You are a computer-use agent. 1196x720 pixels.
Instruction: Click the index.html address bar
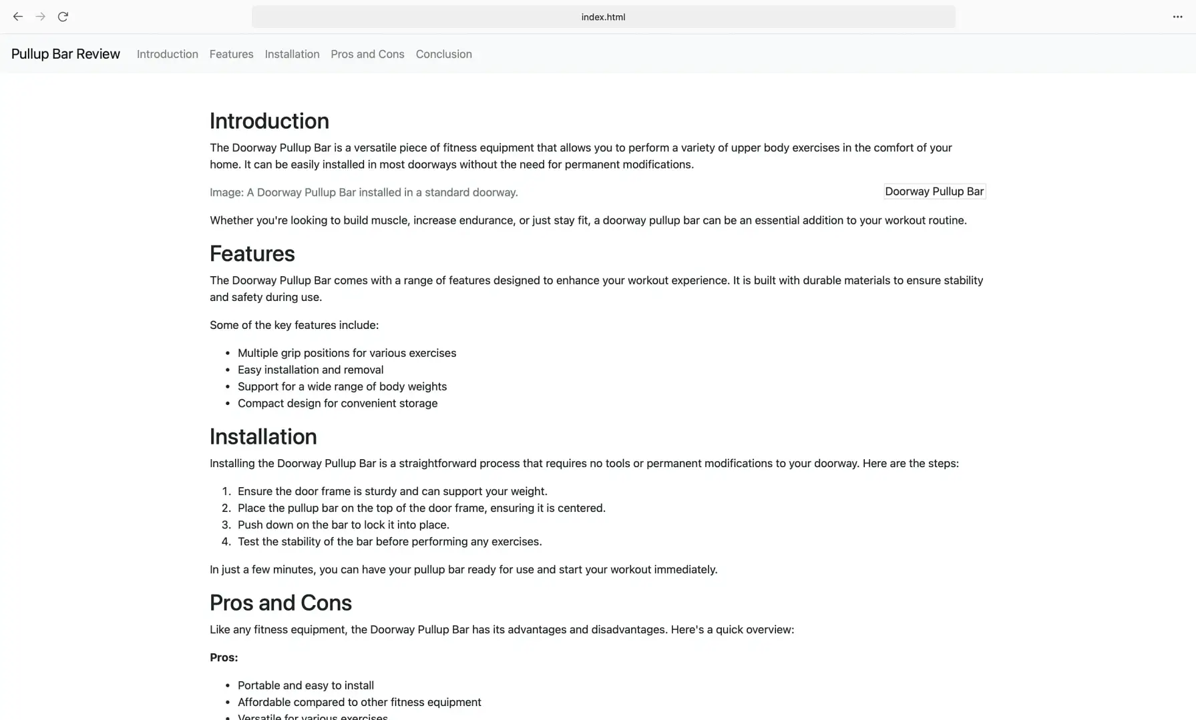[x=603, y=17]
